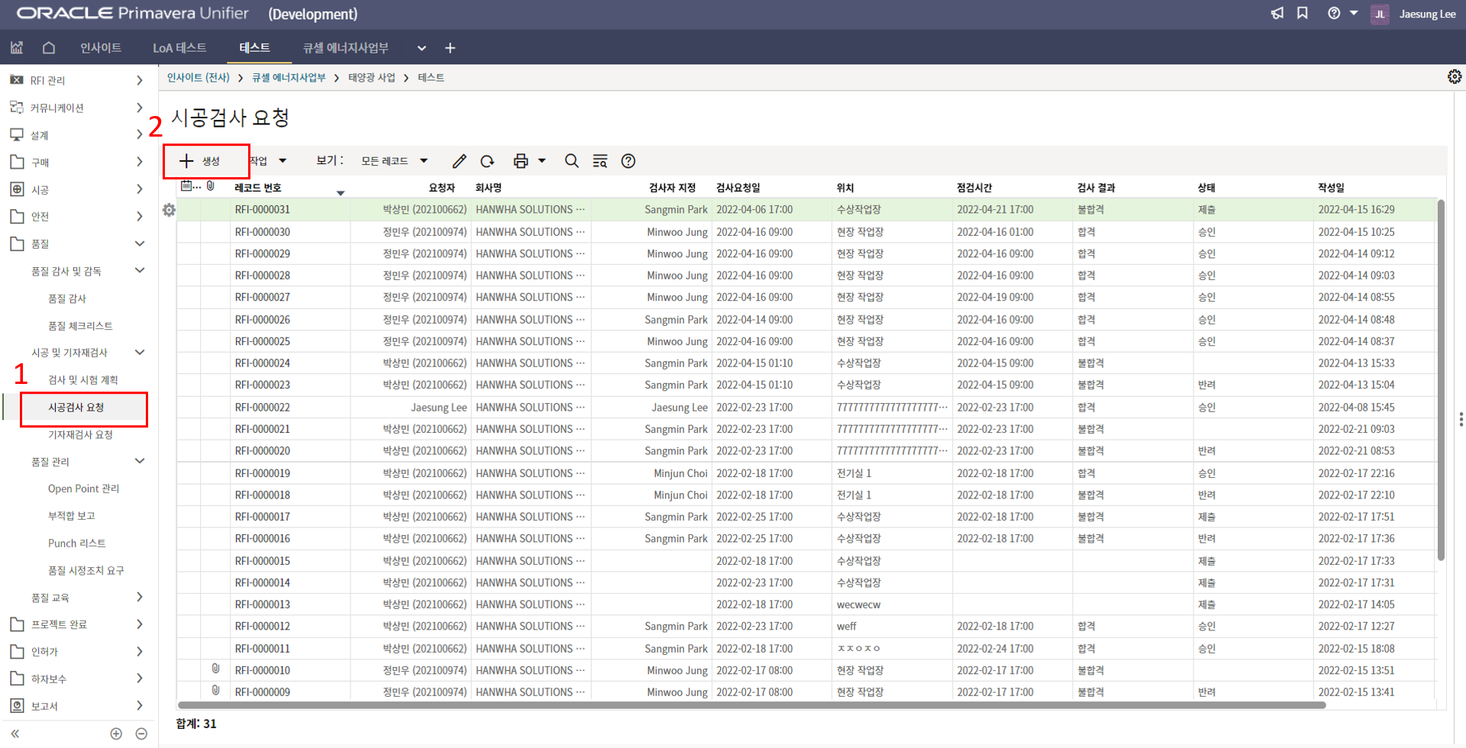Screen dimensions: 1466x748
Task: Collapse the 품질 관리 tree section
Action: [x=140, y=461]
